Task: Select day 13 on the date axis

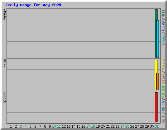Action: coord(68,126)
